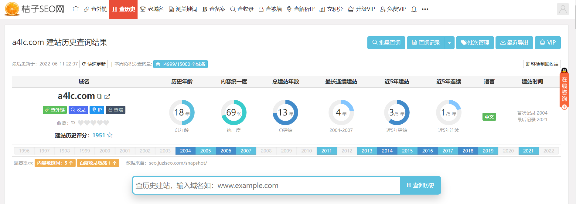The image size is (576, 204).
Task: Click 移除到回收站 button
Action: coord(542,64)
